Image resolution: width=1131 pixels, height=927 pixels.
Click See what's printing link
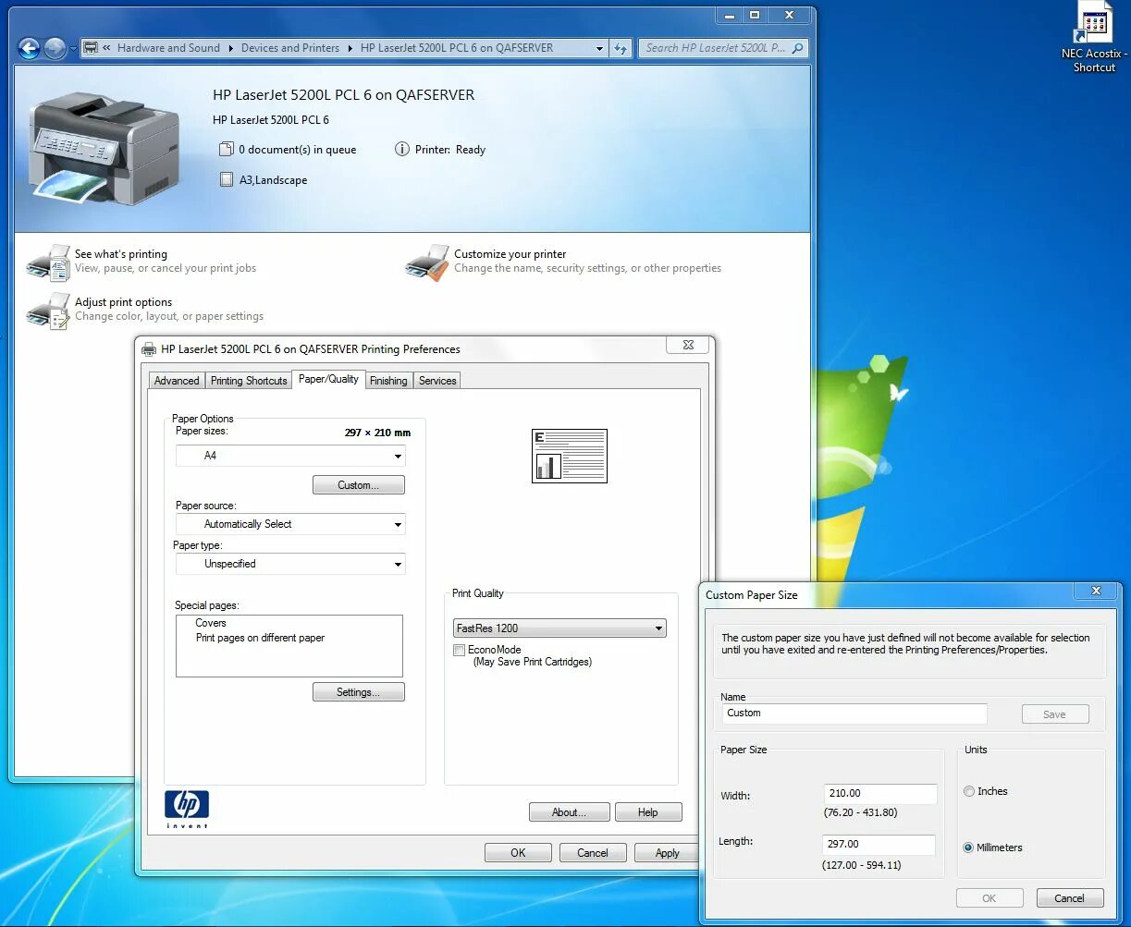pyautogui.click(x=121, y=254)
